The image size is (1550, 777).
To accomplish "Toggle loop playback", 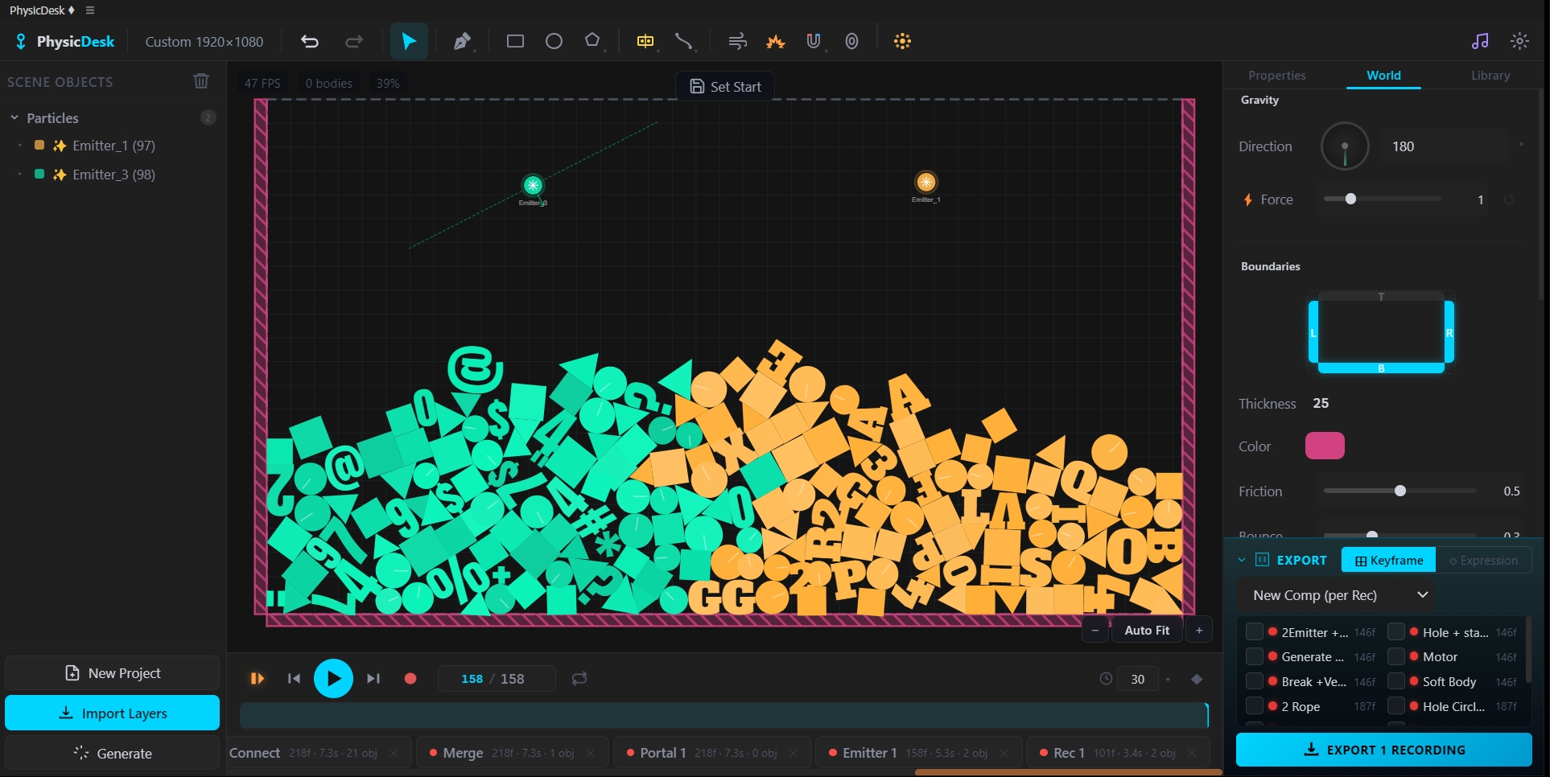I will (x=579, y=679).
